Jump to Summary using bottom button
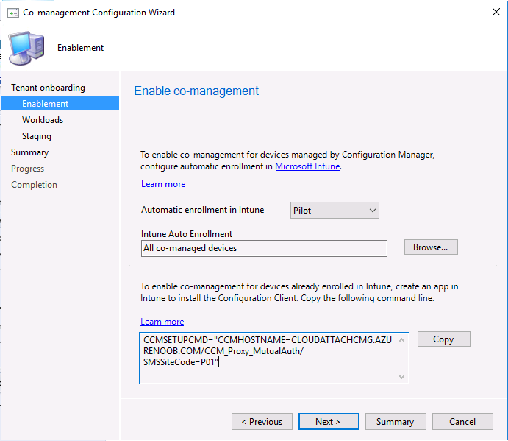 (396, 422)
